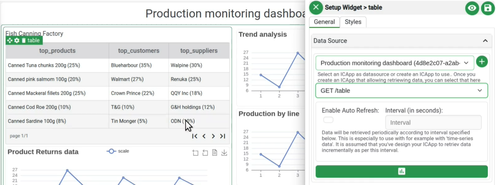Image resolution: width=496 pixels, height=185 pixels.
Task: Add new ICApp with the plus button
Action: 482,62
